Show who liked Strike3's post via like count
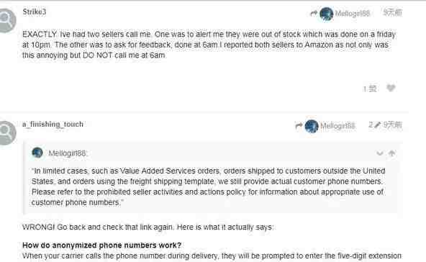 click(370, 89)
